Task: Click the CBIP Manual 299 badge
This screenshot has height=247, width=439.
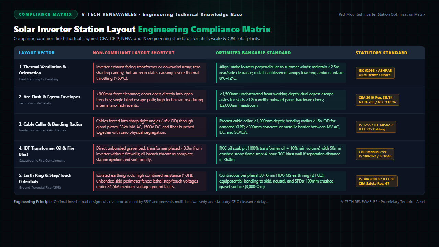Action: pos(375,154)
